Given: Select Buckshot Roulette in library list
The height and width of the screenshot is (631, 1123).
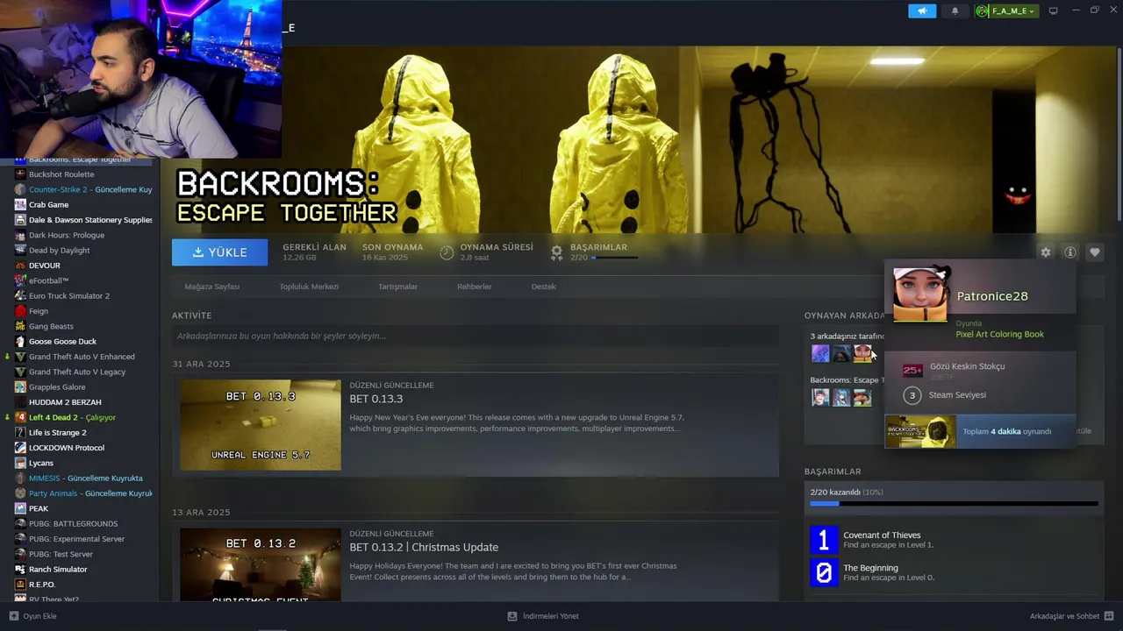Looking at the screenshot, I should [61, 174].
